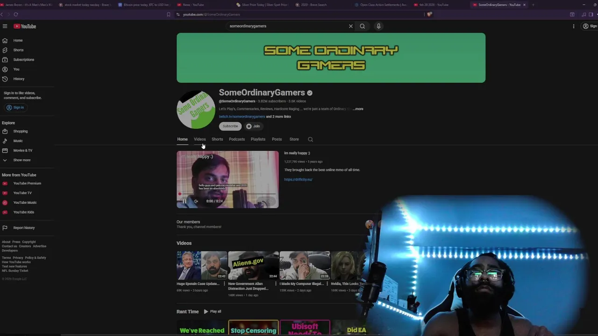Click the YouTube logo
Image resolution: width=598 pixels, height=336 pixels.
tap(25, 26)
